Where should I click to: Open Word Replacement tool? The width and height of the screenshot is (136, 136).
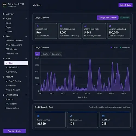pyautogui.click(x=14, y=45)
